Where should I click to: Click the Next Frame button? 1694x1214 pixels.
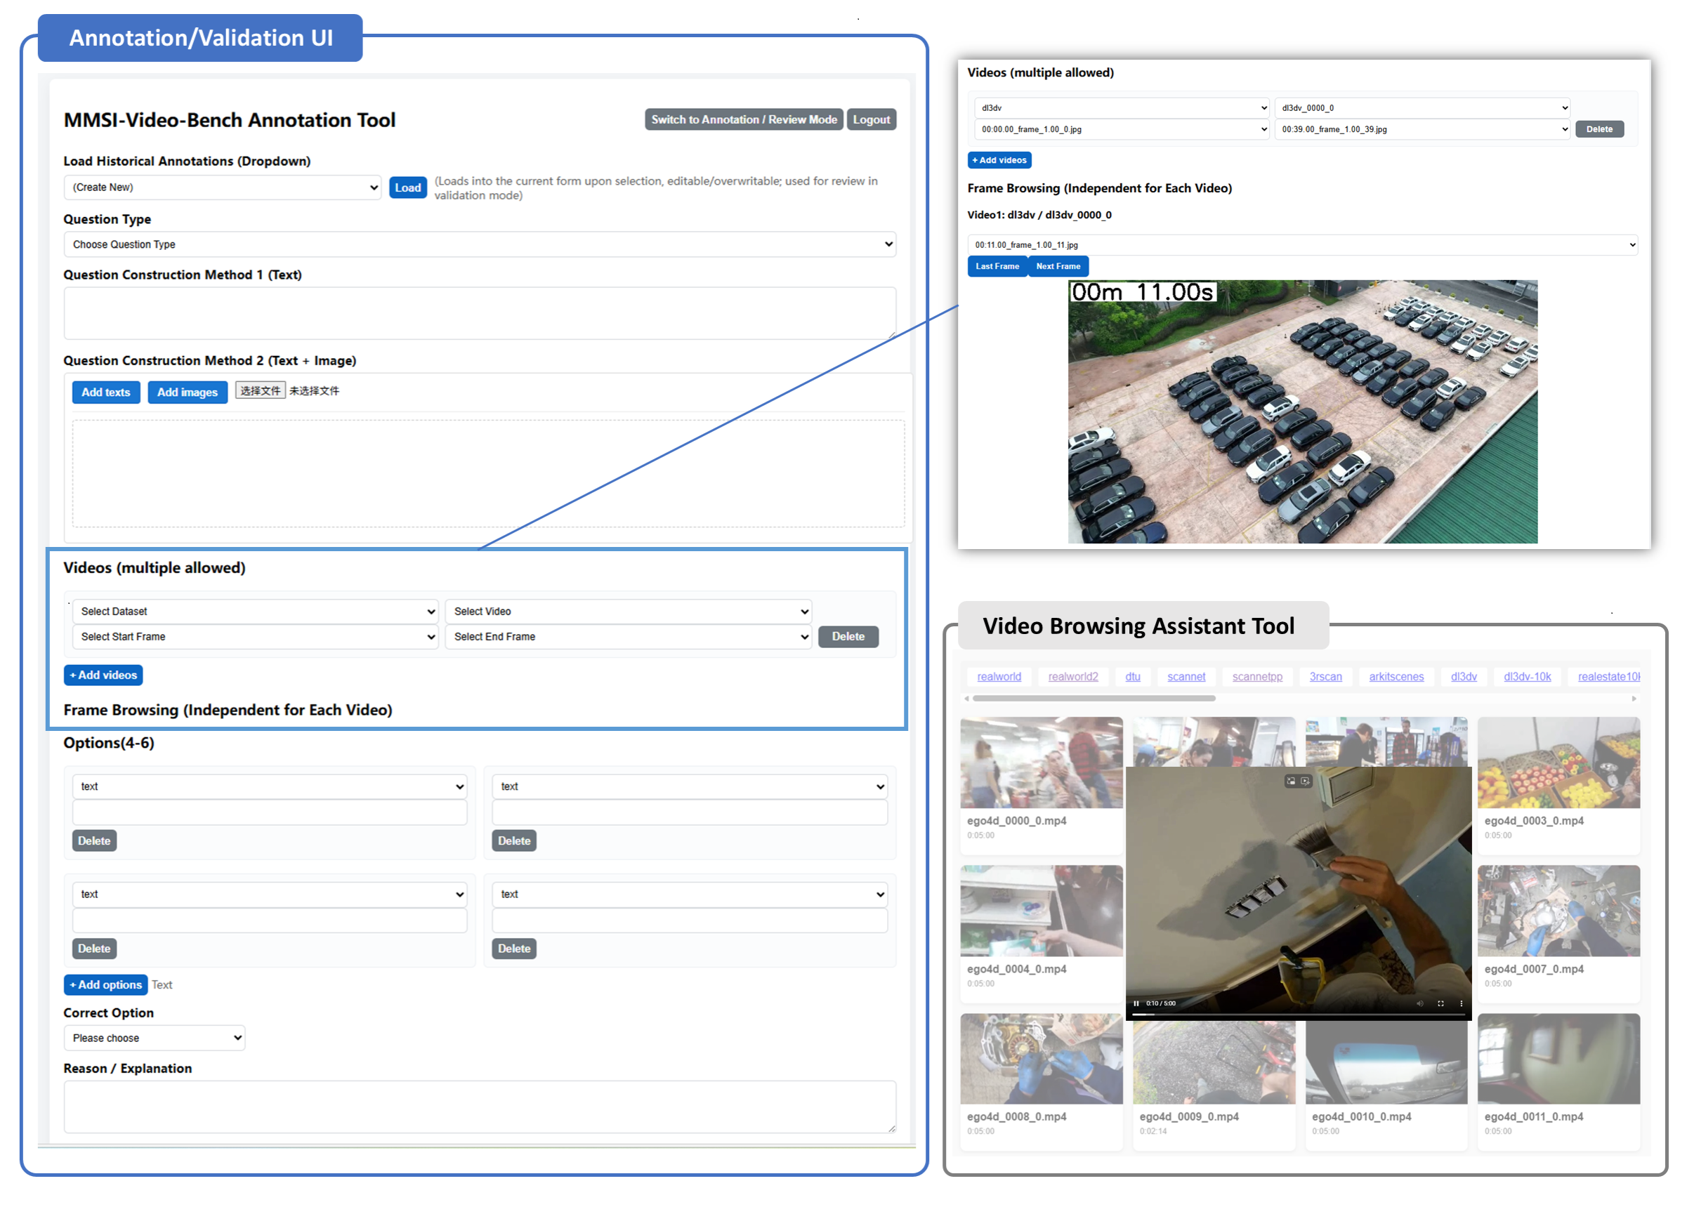[1058, 266]
